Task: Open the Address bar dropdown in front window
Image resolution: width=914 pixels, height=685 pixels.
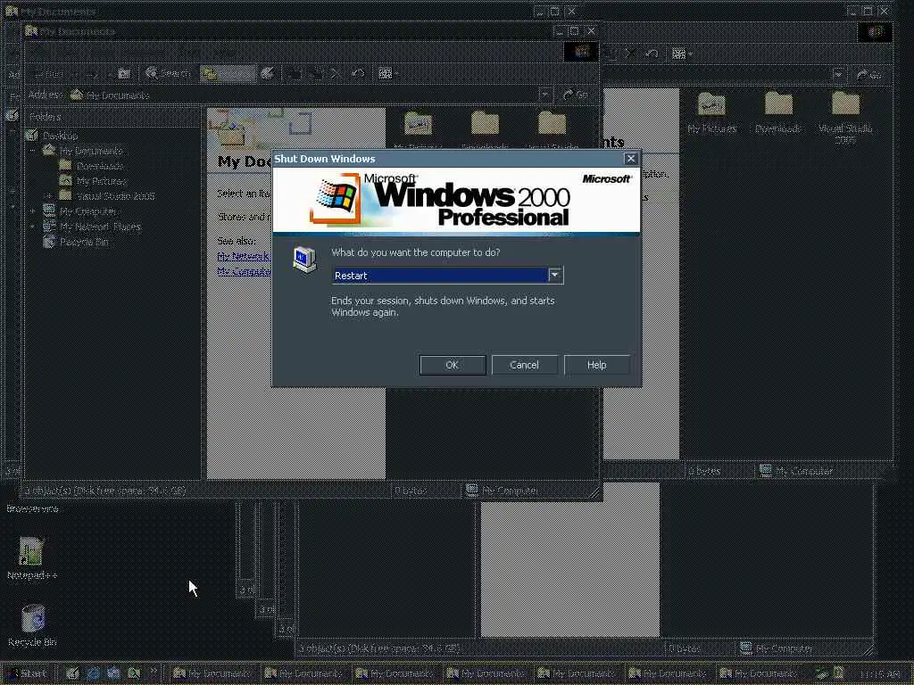Action: click(x=545, y=95)
